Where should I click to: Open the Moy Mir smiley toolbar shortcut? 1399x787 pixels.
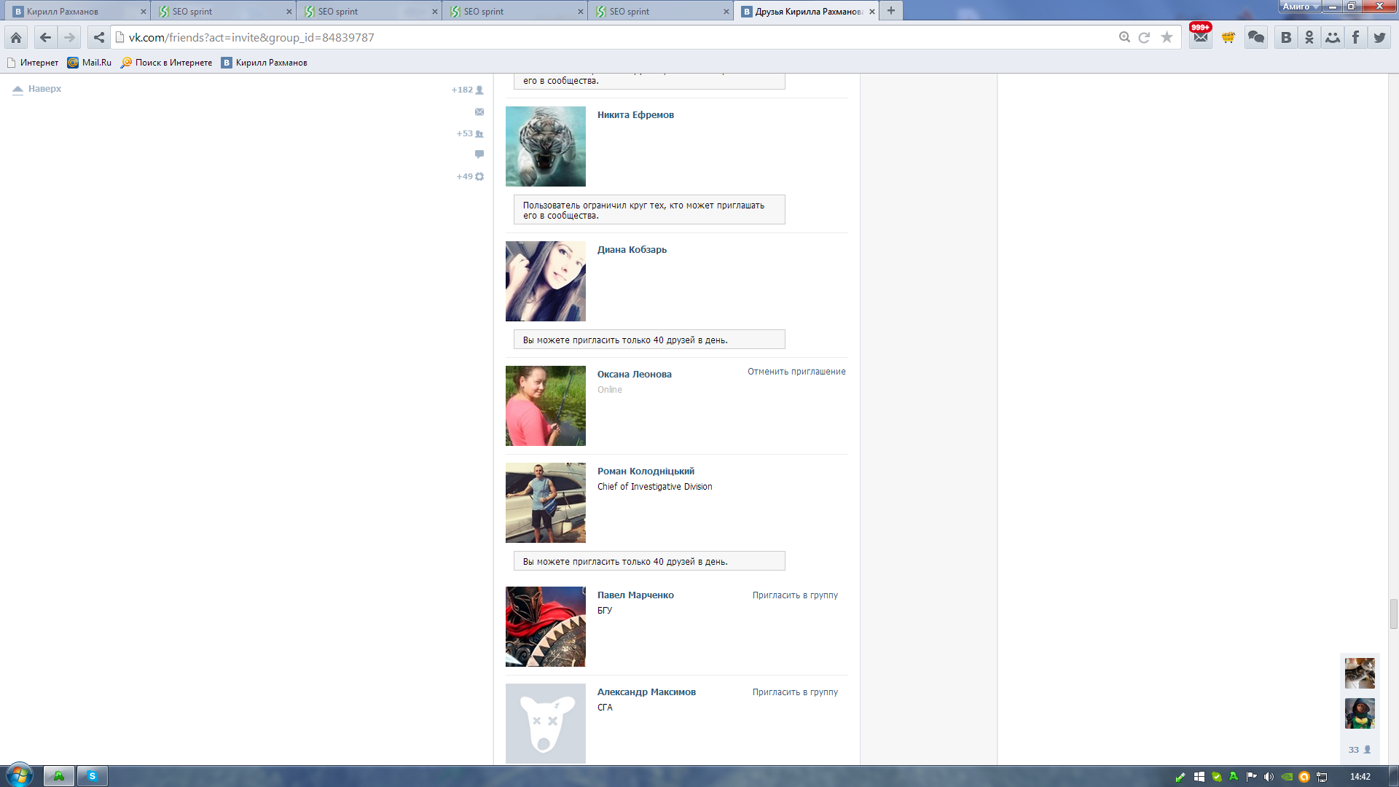click(1333, 37)
